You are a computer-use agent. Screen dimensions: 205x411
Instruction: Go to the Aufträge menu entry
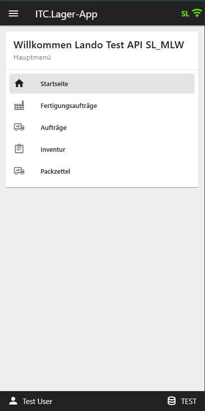pos(102,127)
